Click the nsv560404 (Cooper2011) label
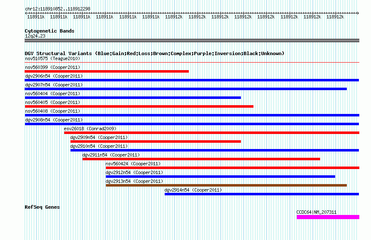Screen dimensions: 371x240 pyautogui.click(x=53, y=93)
